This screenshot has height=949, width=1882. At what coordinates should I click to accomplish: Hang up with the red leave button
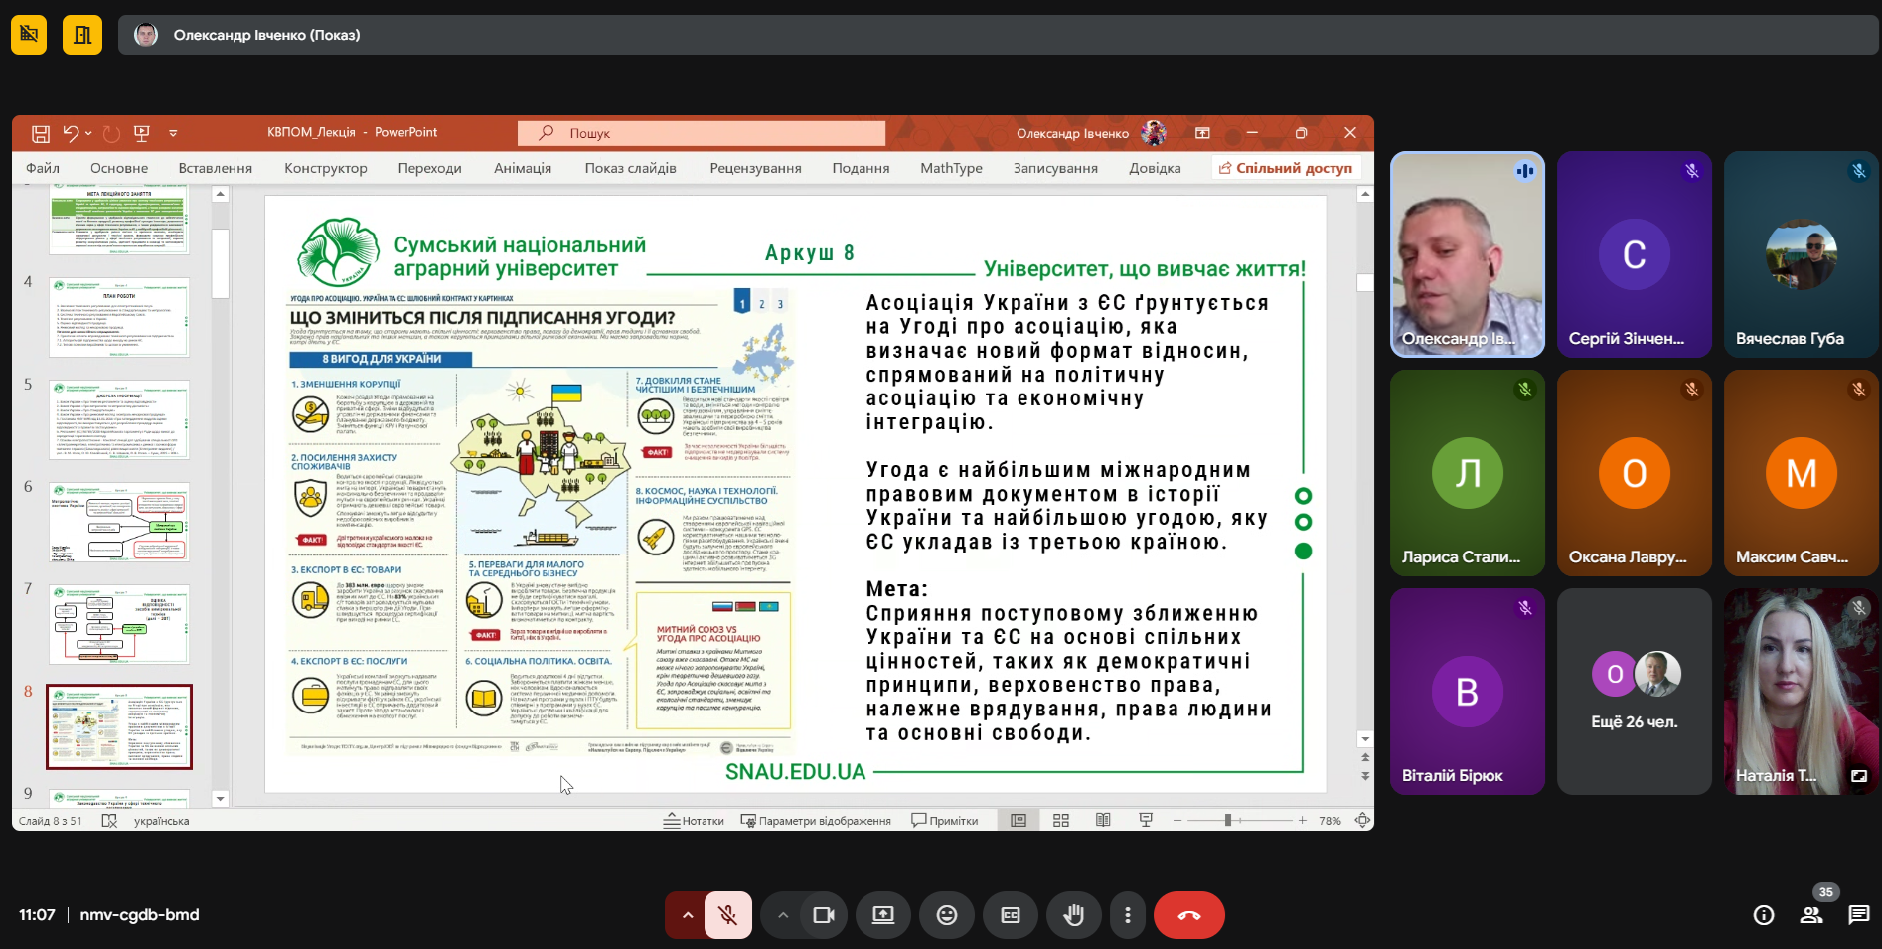click(1188, 915)
